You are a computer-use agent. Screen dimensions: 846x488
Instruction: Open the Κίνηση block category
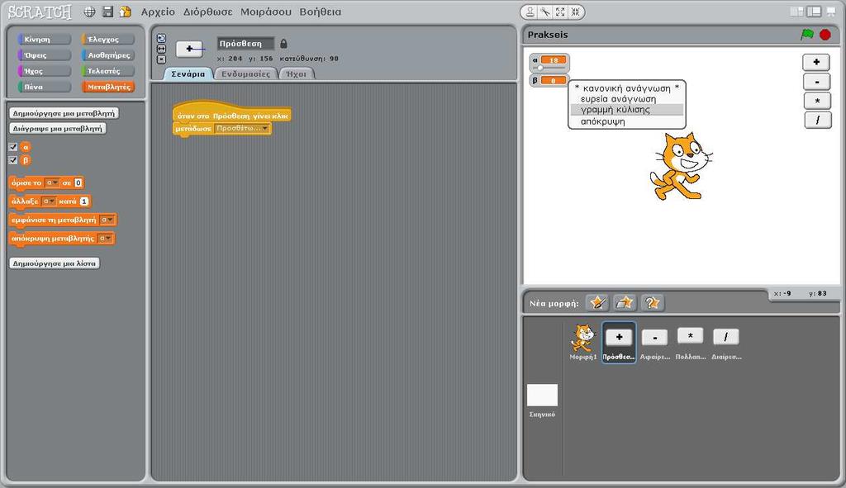(x=45, y=40)
